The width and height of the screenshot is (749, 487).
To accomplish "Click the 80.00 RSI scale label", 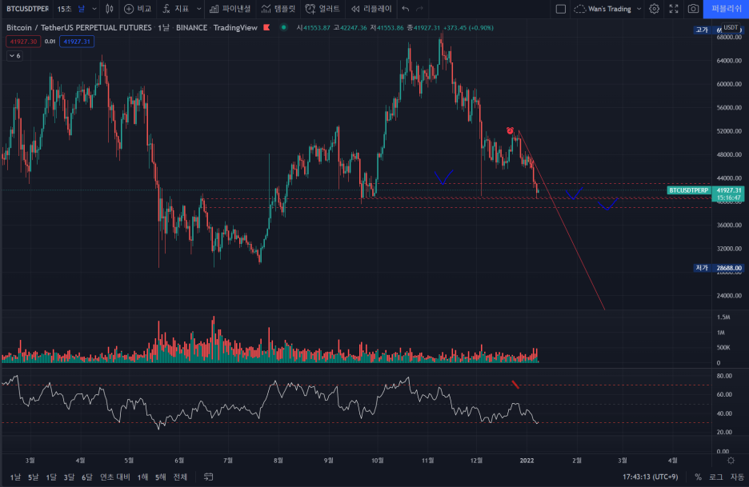I will click(x=724, y=376).
